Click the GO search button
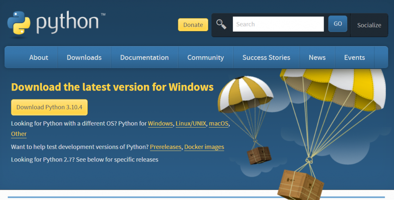This screenshot has height=200, width=394. pyautogui.click(x=338, y=24)
